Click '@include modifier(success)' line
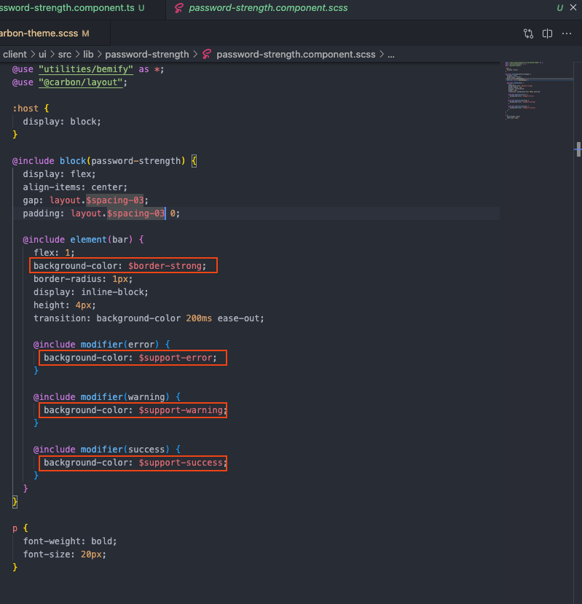This screenshot has width=582, height=604. coord(107,449)
